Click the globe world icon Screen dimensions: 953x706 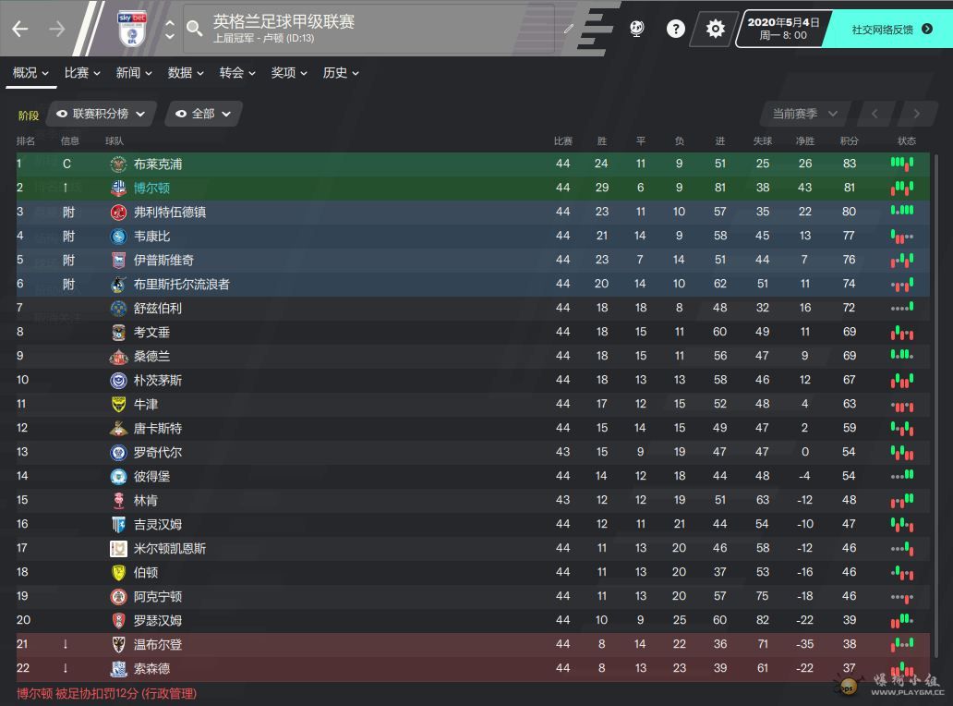coord(636,28)
